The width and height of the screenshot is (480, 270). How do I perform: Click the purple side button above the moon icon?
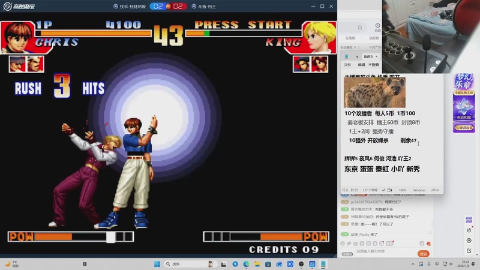click(469, 220)
